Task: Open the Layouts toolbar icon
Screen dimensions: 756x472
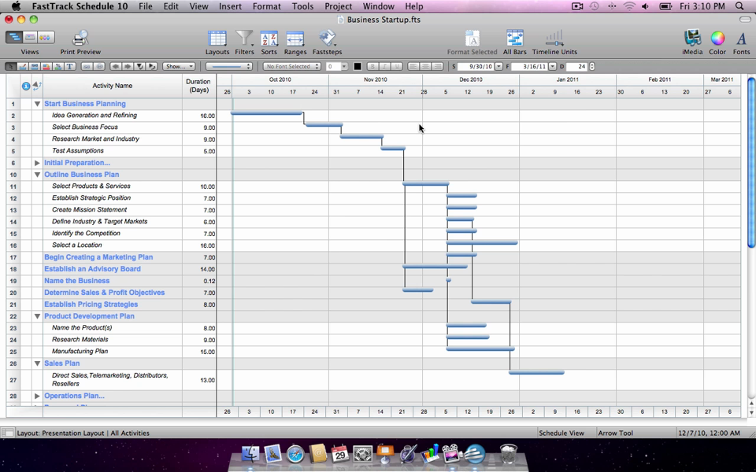Action: (x=217, y=39)
